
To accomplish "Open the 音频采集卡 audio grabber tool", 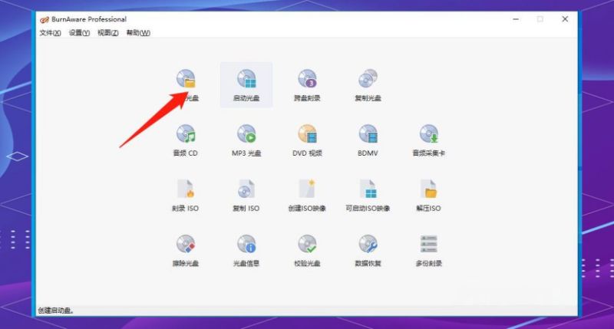I will tap(428, 140).
